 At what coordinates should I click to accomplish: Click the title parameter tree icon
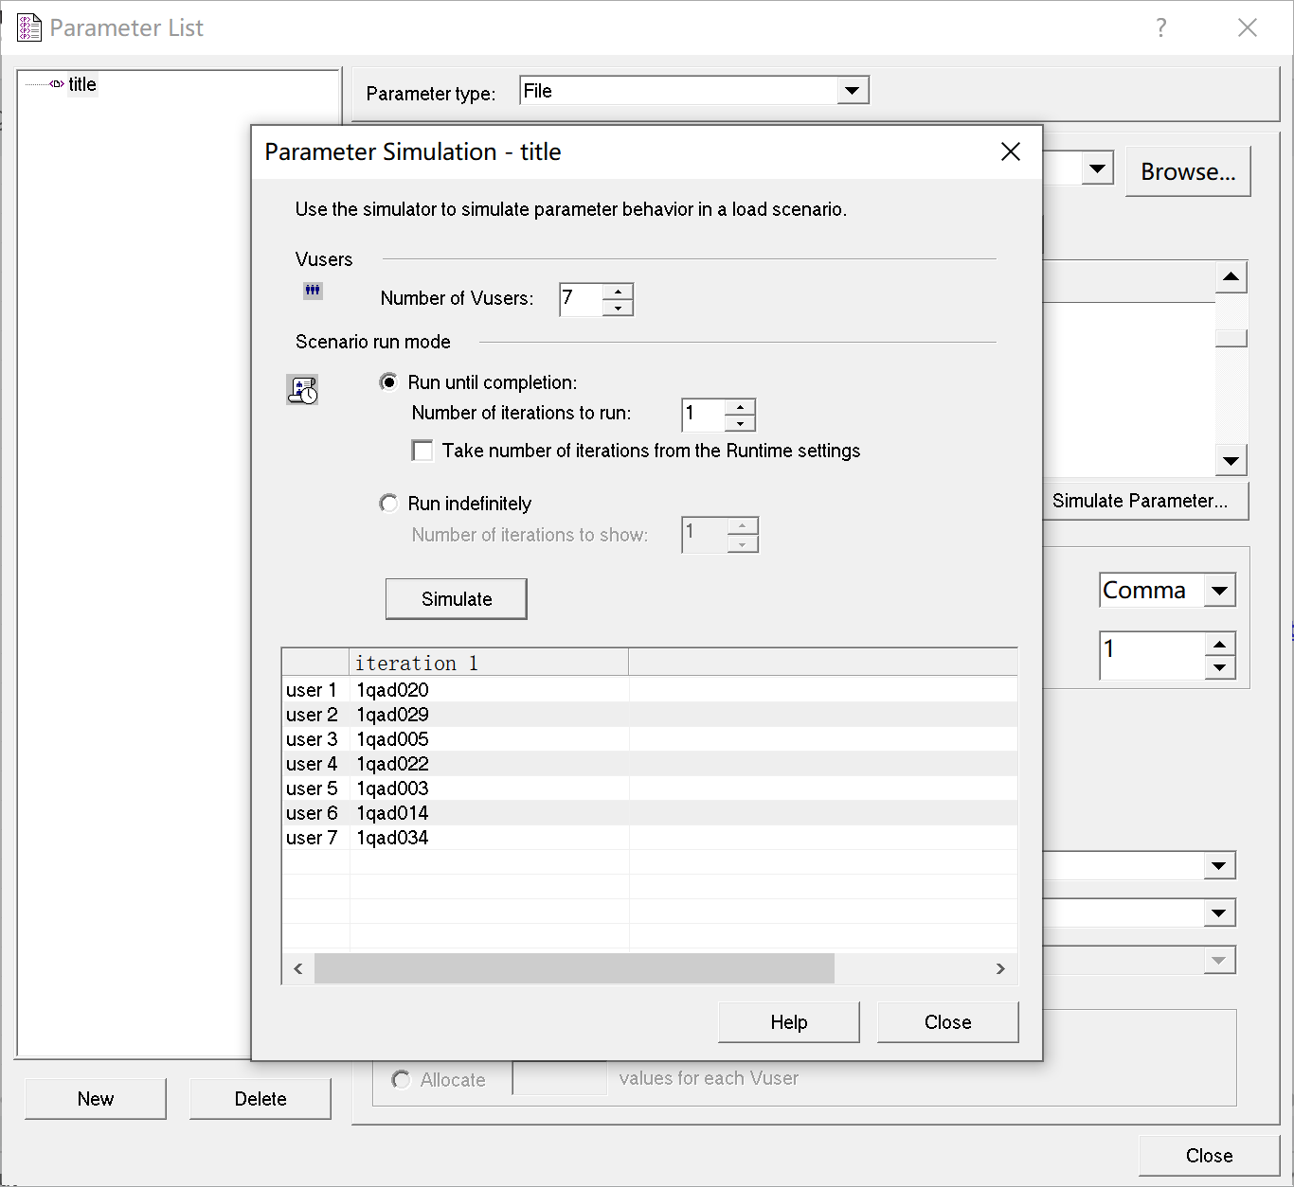[x=57, y=84]
